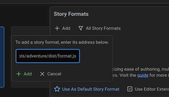Click the green Add button in the popup
The image size is (169, 97).
pyautogui.click(x=24, y=74)
